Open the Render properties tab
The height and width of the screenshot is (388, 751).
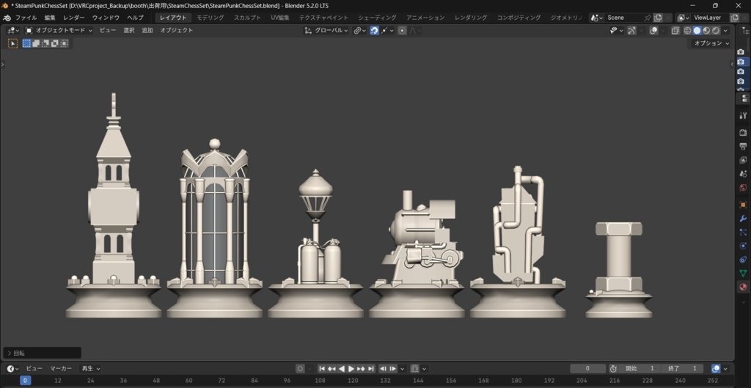(x=743, y=133)
